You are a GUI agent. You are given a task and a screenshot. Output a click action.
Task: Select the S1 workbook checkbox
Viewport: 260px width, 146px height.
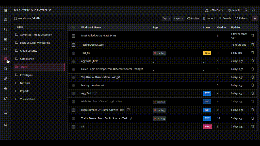click(x=73, y=127)
